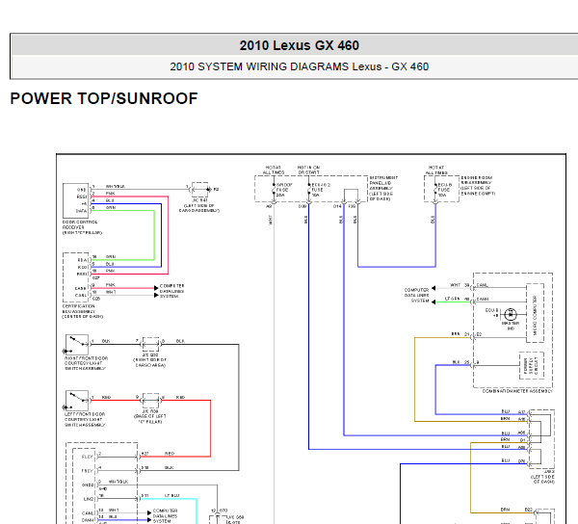Click the "ECU-IG 2 FUSE 10A" label

click(321, 190)
